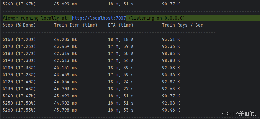This screenshot has width=260, height=119.
Task: Select the ETA '17 m, 34 s'
Action: coord(121,60)
